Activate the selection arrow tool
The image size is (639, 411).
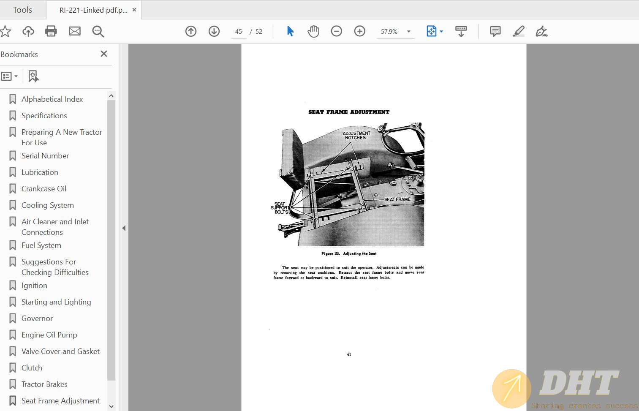pos(290,31)
